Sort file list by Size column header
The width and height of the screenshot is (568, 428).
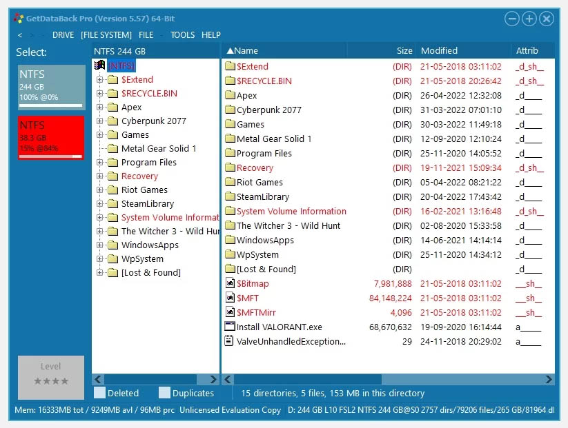coord(382,50)
